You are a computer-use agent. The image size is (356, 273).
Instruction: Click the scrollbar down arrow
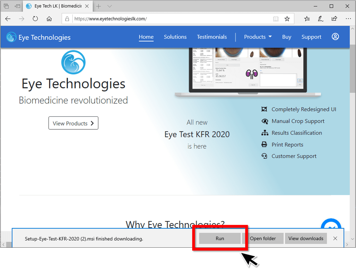point(352,239)
